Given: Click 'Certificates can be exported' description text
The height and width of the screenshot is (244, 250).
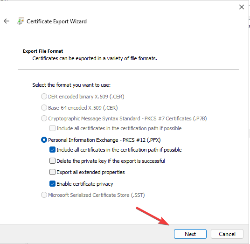Looking at the screenshot, I should [95, 58].
